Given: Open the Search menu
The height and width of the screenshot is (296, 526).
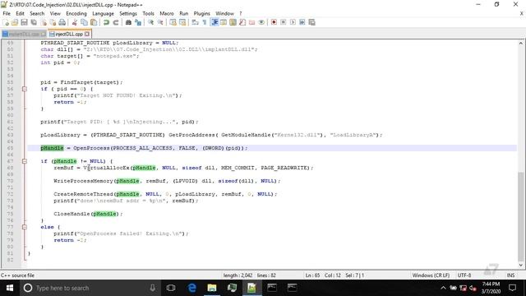Looking at the screenshot, I should pyautogui.click(x=37, y=13).
